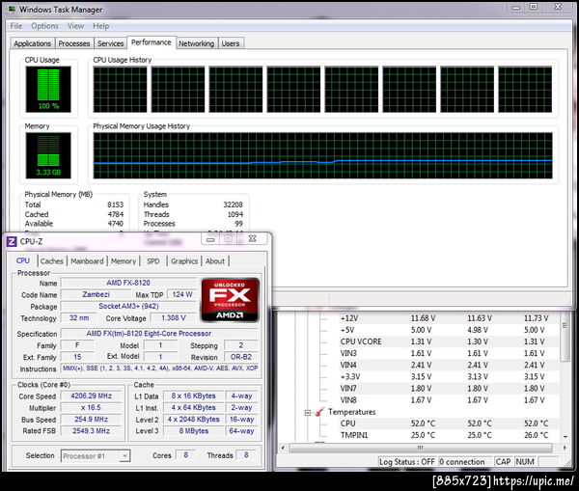The image size is (579, 491).
Task: Open the Help menu in Task Manager
Action: tap(100, 26)
